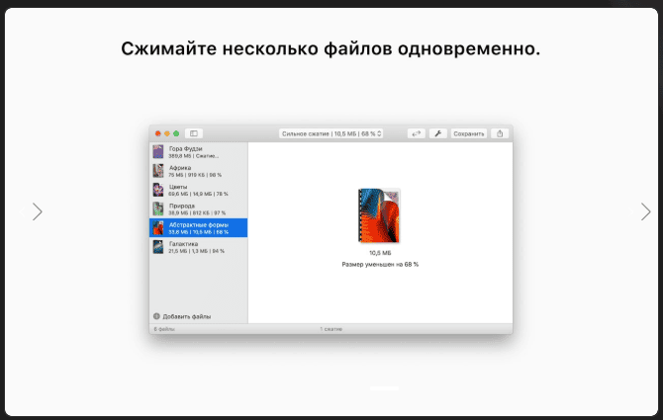The height and width of the screenshot is (420, 663).
Task: Click the red close window button
Action: pyautogui.click(x=157, y=133)
